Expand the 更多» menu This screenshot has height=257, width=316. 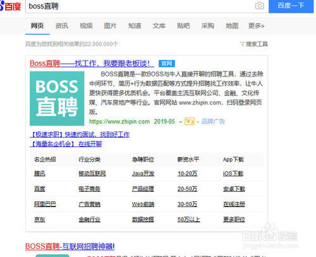tap(257, 26)
